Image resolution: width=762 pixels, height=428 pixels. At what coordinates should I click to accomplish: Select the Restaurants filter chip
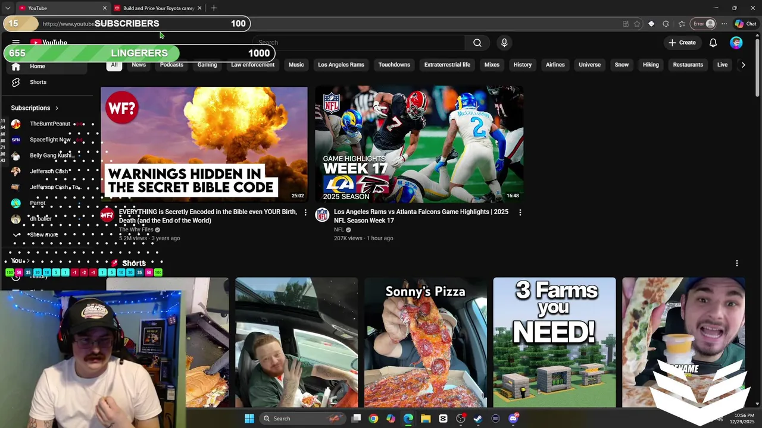point(688,65)
